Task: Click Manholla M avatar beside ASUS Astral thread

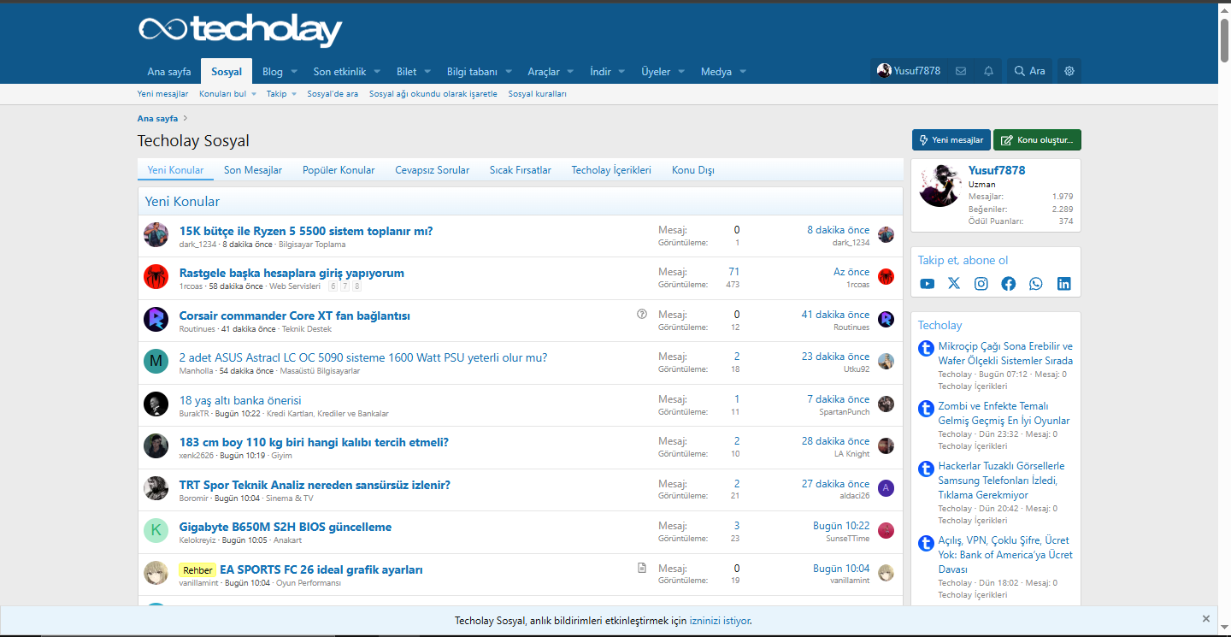Action: pos(156,362)
